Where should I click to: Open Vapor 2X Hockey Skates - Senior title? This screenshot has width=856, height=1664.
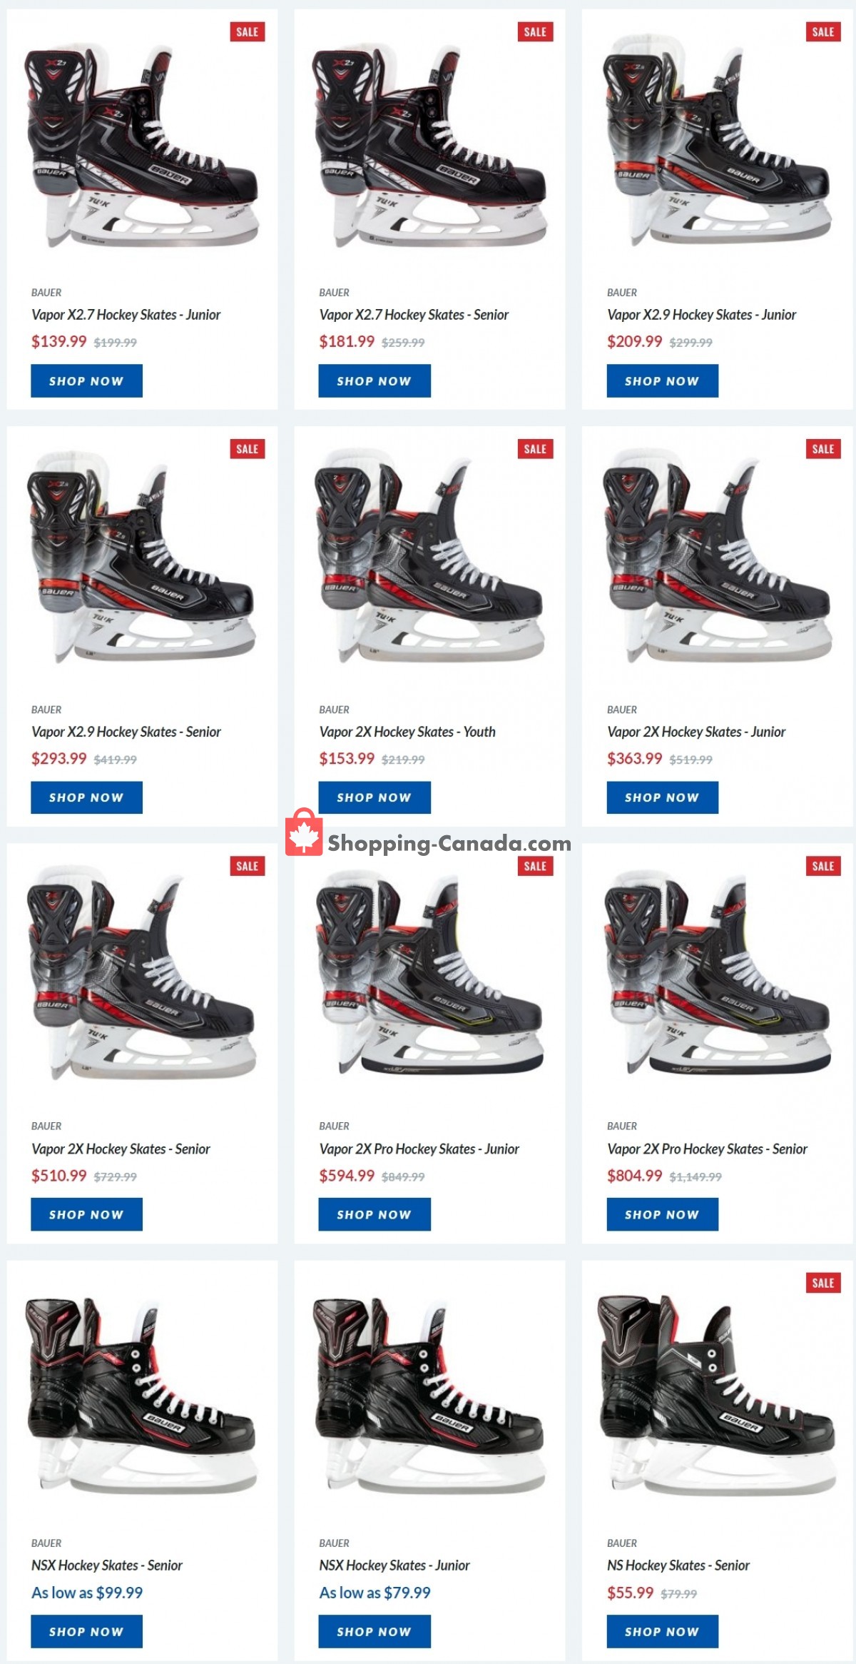(x=121, y=1149)
